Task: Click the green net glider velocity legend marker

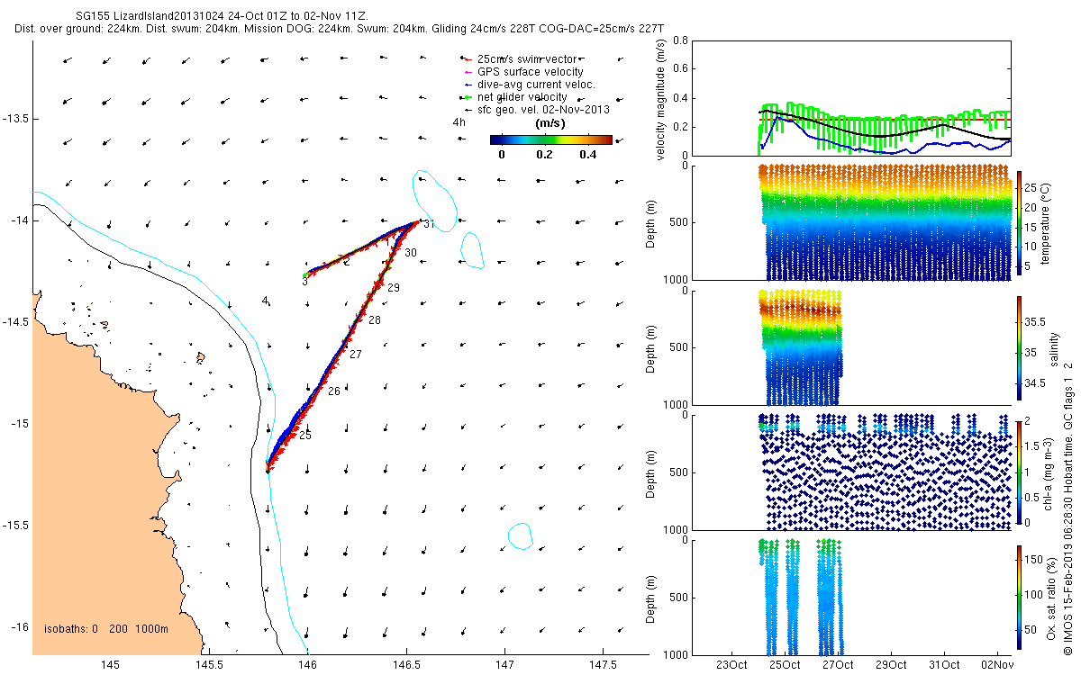Action: tap(468, 97)
